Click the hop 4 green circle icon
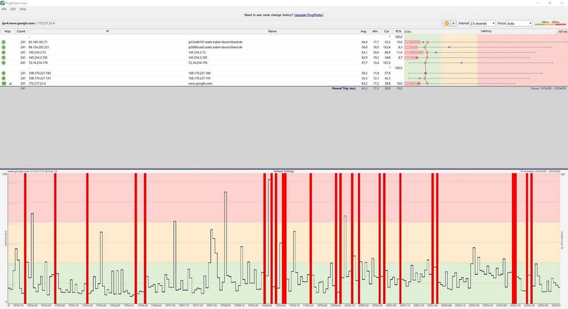The height and width of the screenshot is (309, 568). 3,52
